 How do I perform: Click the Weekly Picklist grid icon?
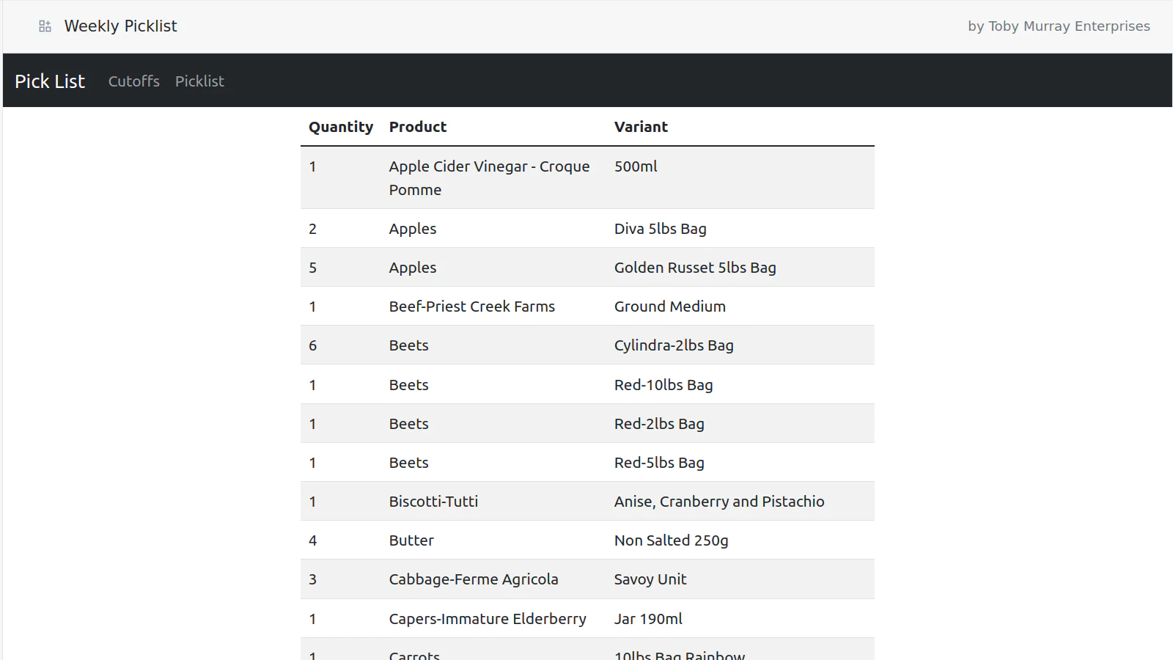click(x=44, y=26)
